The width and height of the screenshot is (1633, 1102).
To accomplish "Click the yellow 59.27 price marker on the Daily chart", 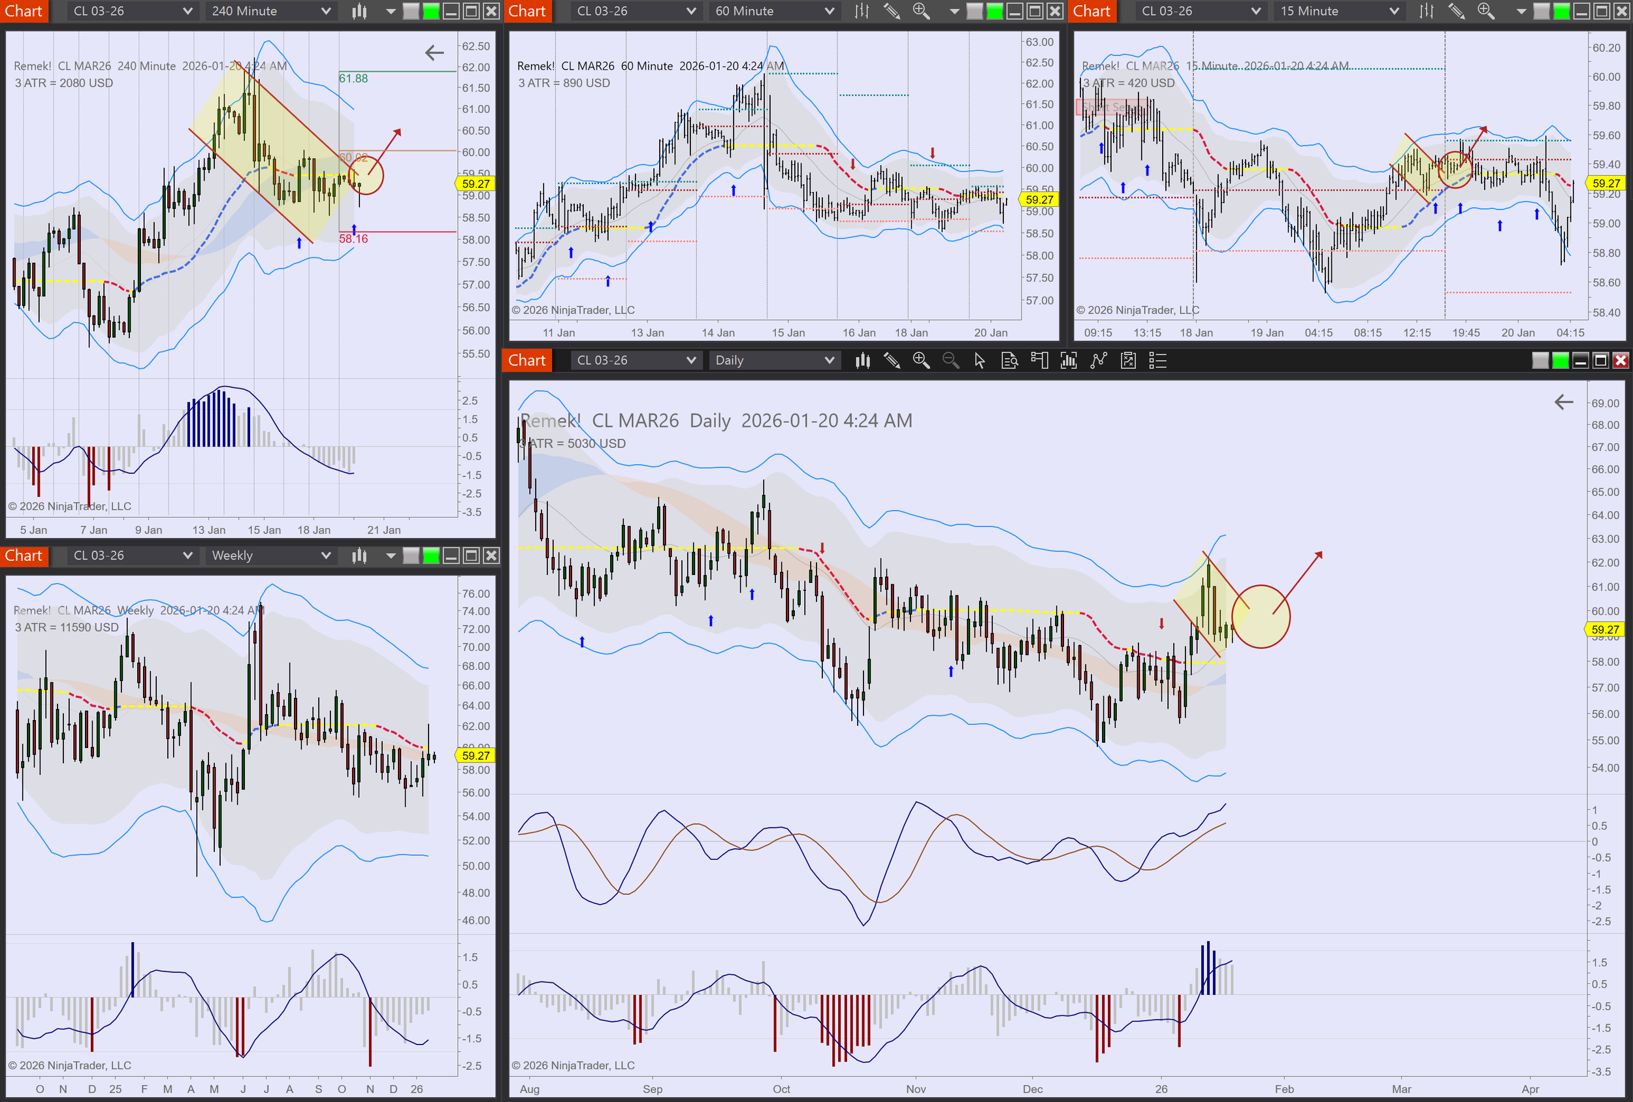I will (1606, 629).
